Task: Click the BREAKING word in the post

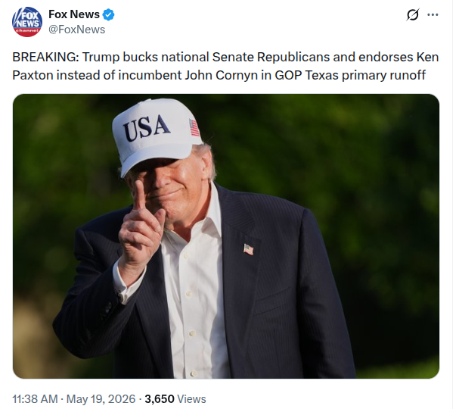Action: (x=45, y=57)
